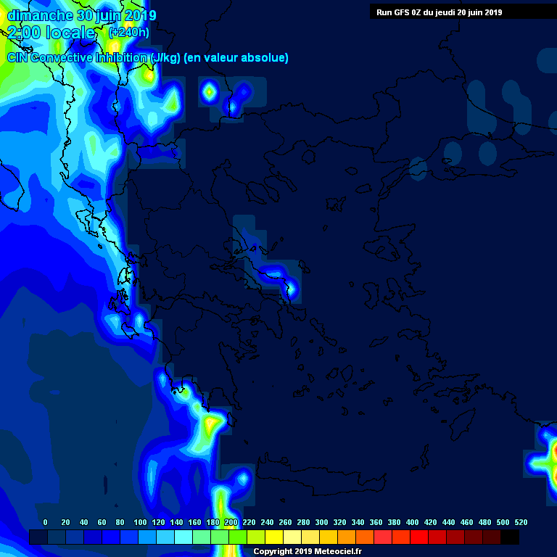Viewport: 557px width, 557px height.
Task: Click the (+240h) forecast offset label
Action: (128, 33)
